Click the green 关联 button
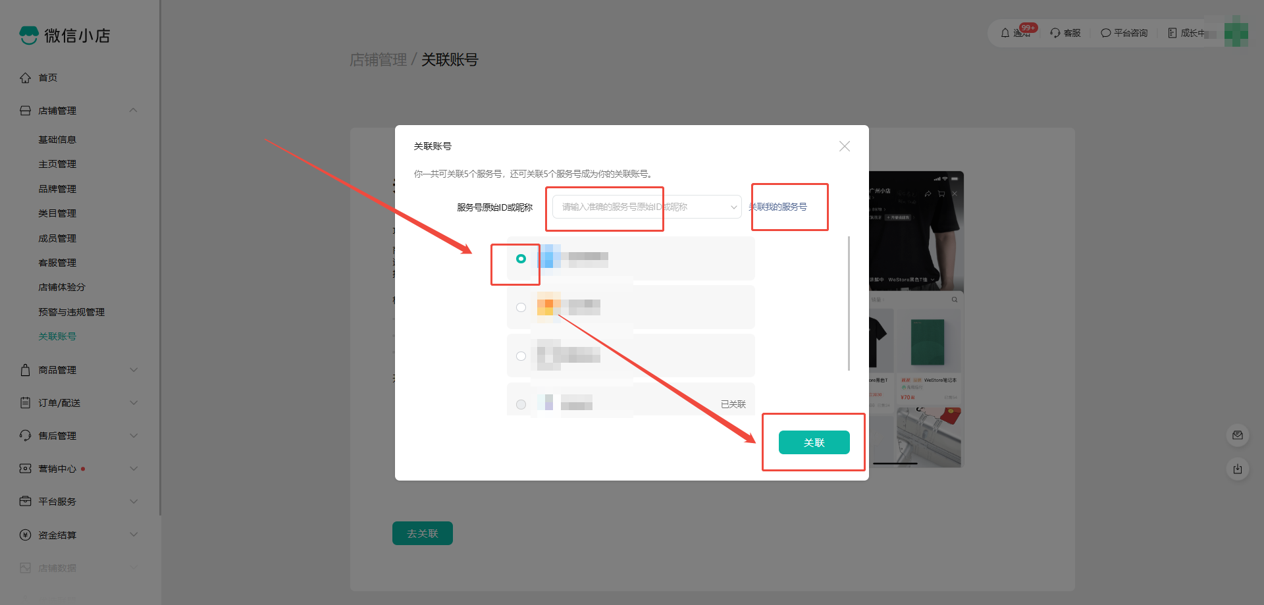1264x605 pixels. click(814, 442)
